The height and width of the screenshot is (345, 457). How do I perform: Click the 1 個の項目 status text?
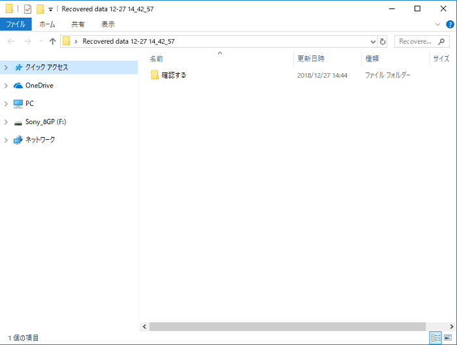tap(24, 338)
